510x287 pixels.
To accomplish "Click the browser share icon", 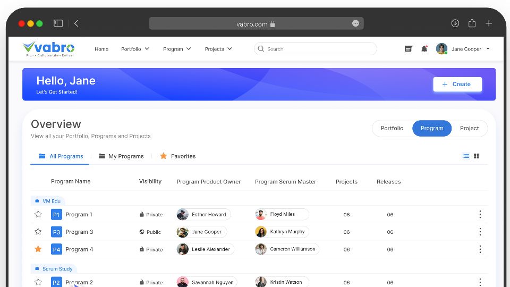I will (472, 23).
